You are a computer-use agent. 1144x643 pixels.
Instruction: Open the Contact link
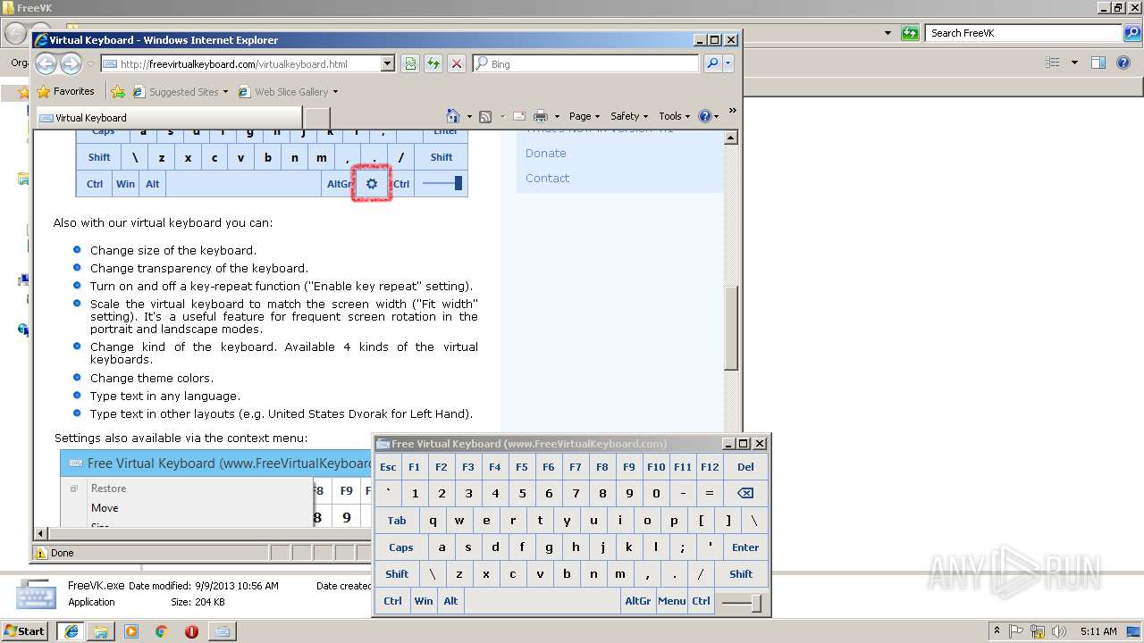coord(547,178)
